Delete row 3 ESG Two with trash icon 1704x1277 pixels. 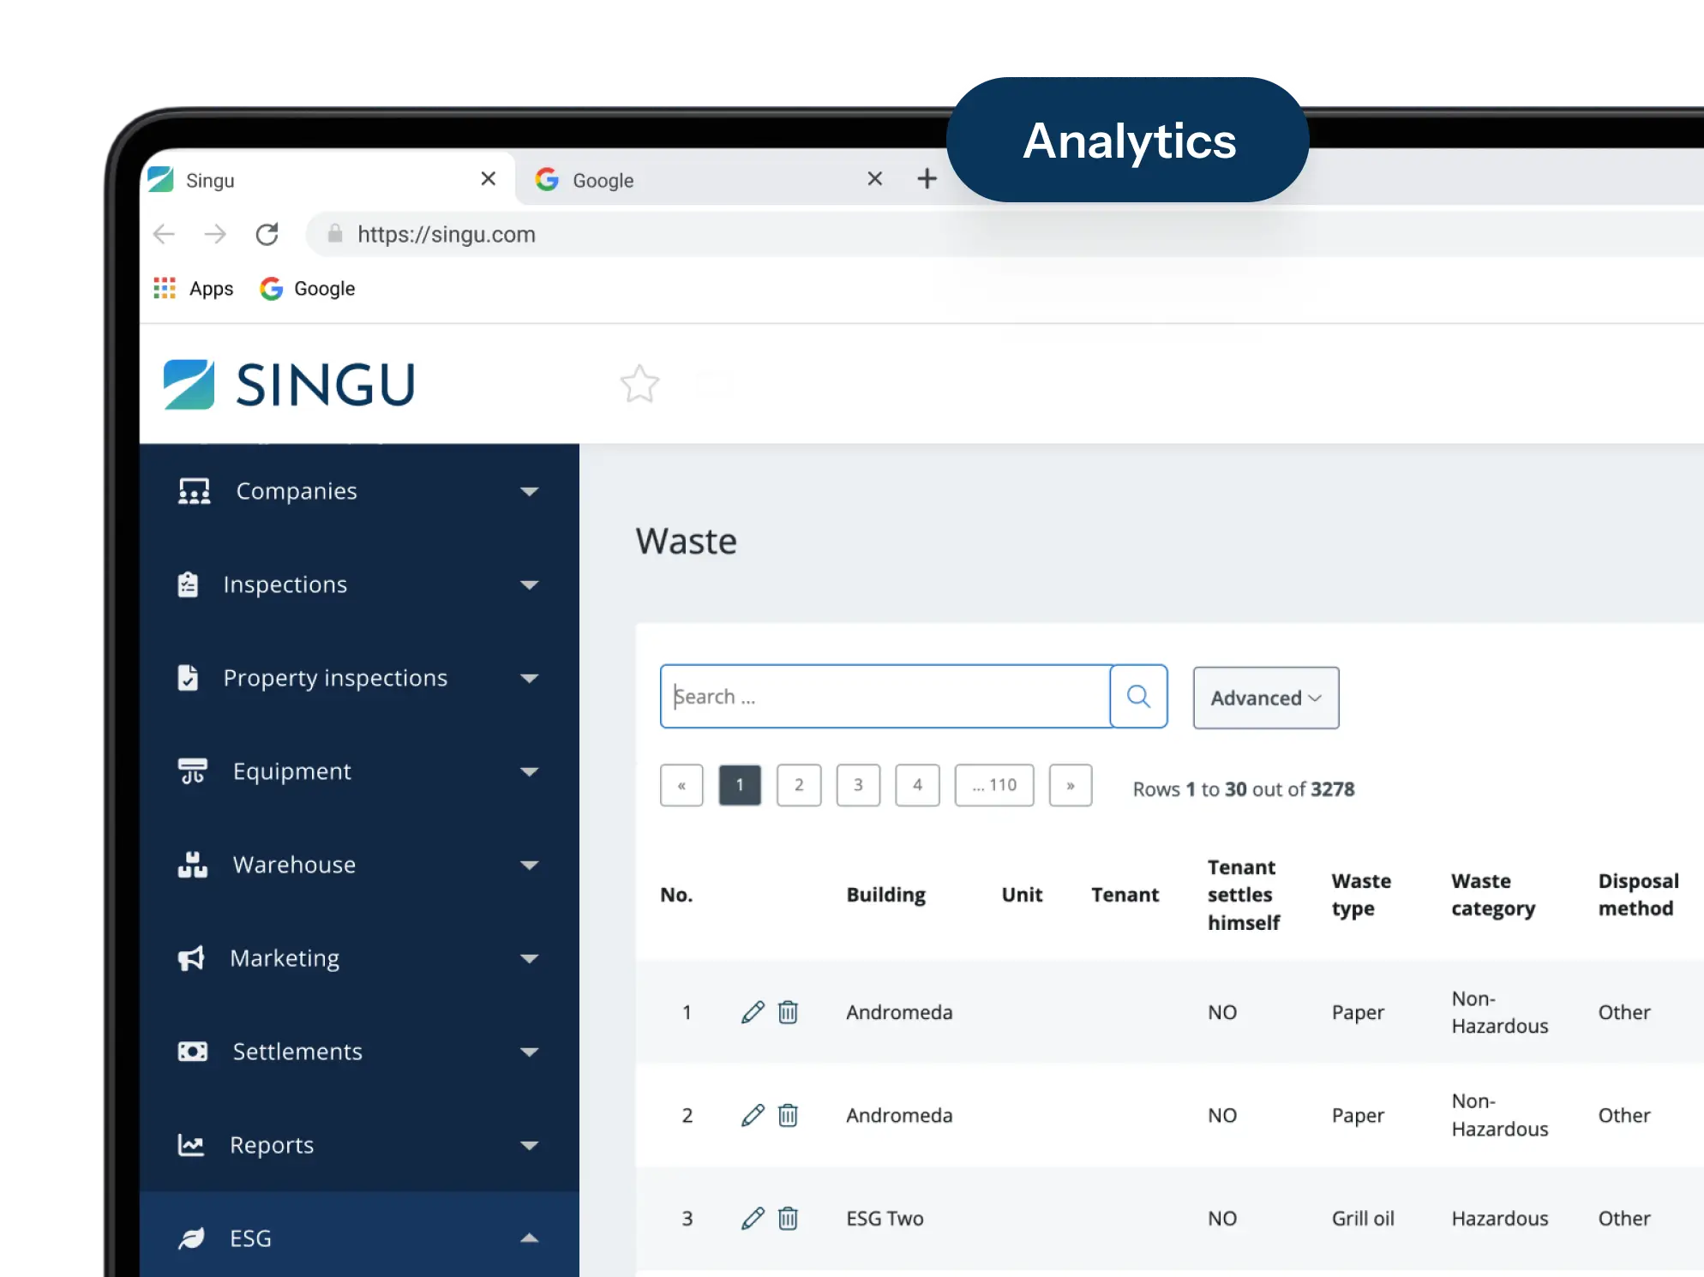pos(788,1218)
